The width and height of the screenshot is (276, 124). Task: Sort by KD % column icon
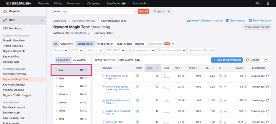coord(183,68)
